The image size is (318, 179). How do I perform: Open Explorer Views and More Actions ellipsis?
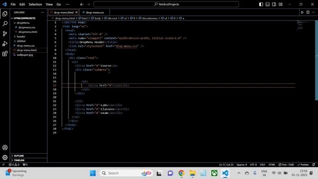(42, 12)
